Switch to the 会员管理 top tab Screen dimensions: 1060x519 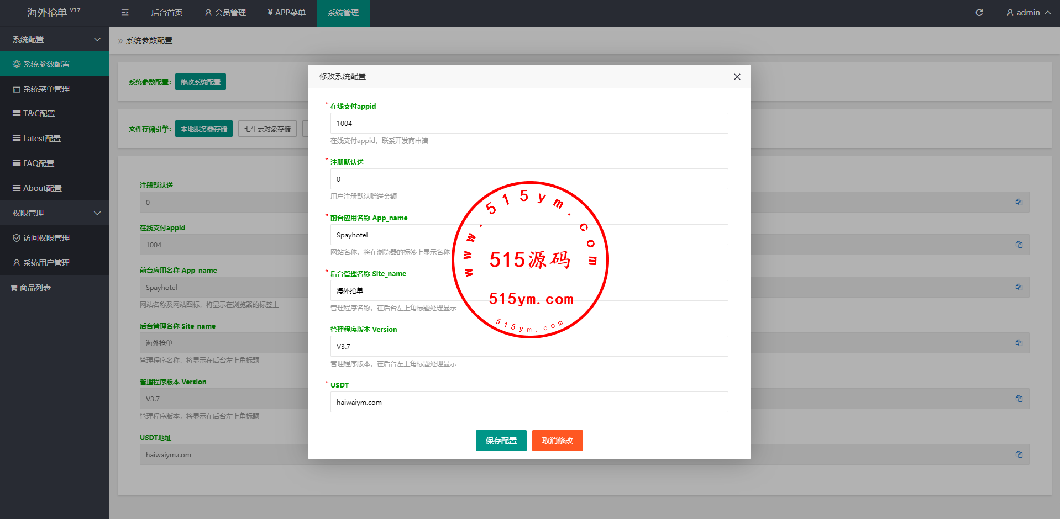(225, 13)
